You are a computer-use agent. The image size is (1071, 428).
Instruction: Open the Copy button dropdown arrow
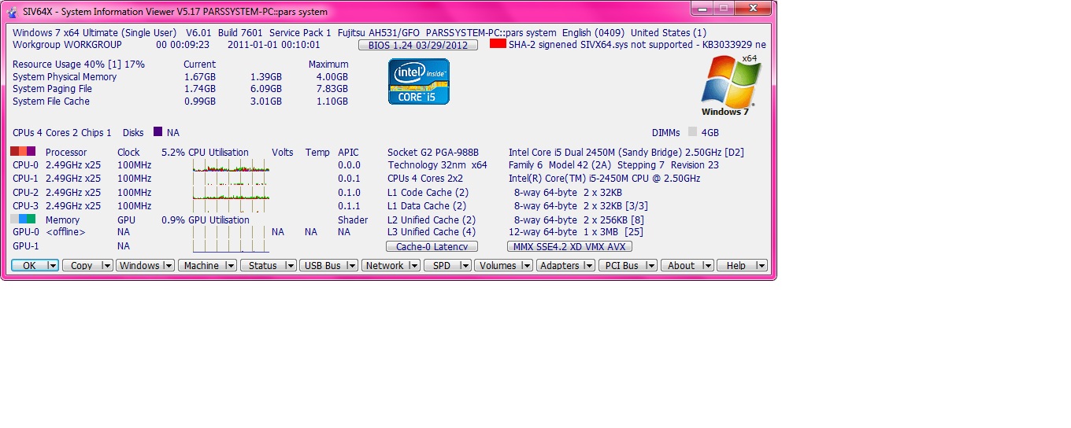[107, 266]
